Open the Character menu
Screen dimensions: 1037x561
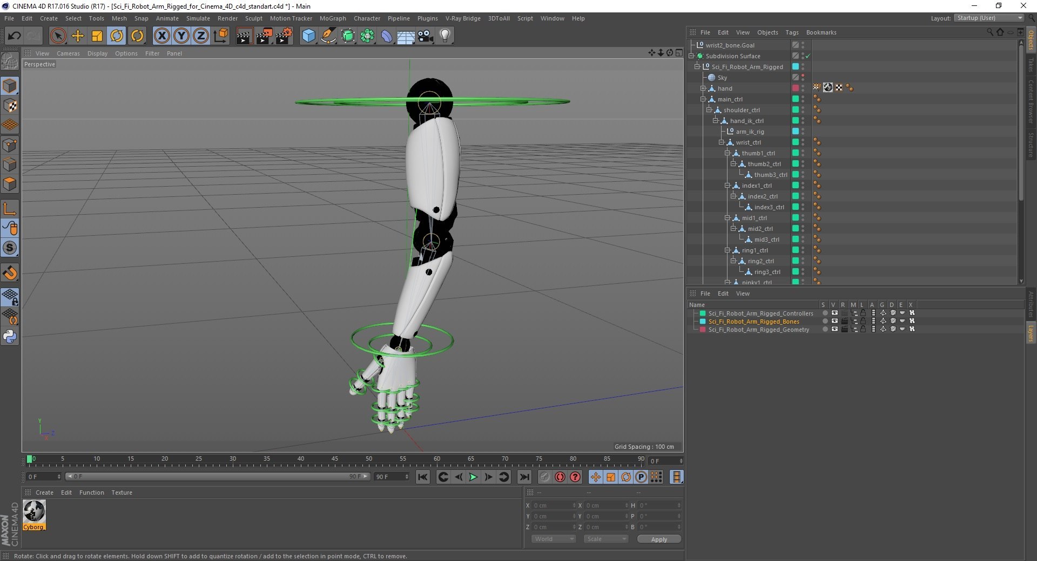[x=367, y=18]
